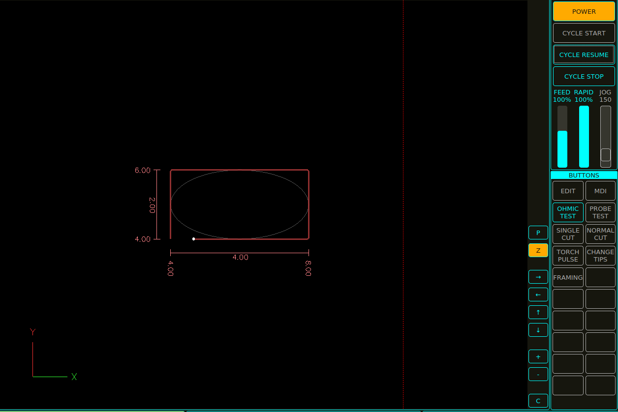This screenshot has height=412, width=618.
Task: Click the 6.00 Y extent label
Action: (x=143, y=170)
